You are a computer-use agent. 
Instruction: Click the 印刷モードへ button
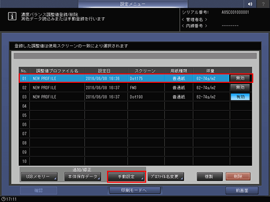pos(135,191)
